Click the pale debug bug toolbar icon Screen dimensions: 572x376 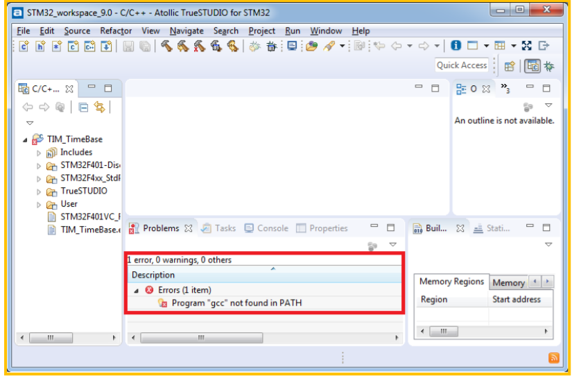[x=254, y=46]
